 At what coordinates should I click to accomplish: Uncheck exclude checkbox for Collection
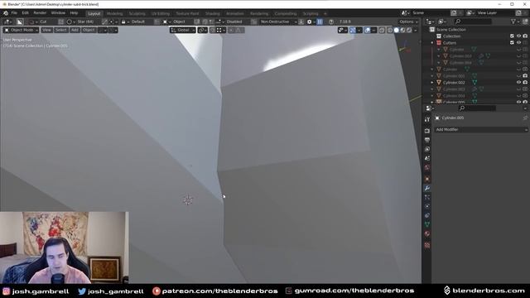tap(512, 36)
